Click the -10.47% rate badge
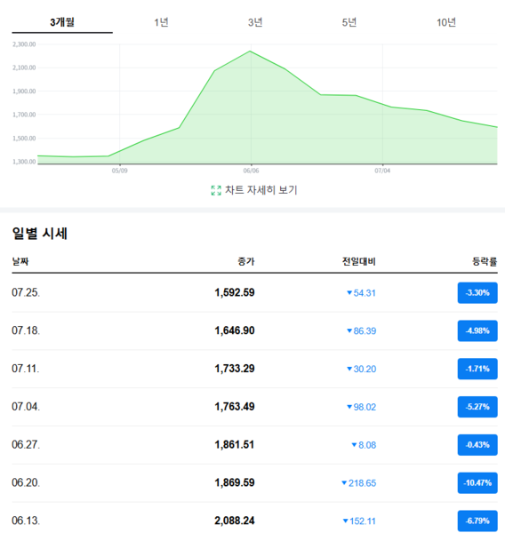This screenshot has height=533, width=505. (x=477, y=483)
